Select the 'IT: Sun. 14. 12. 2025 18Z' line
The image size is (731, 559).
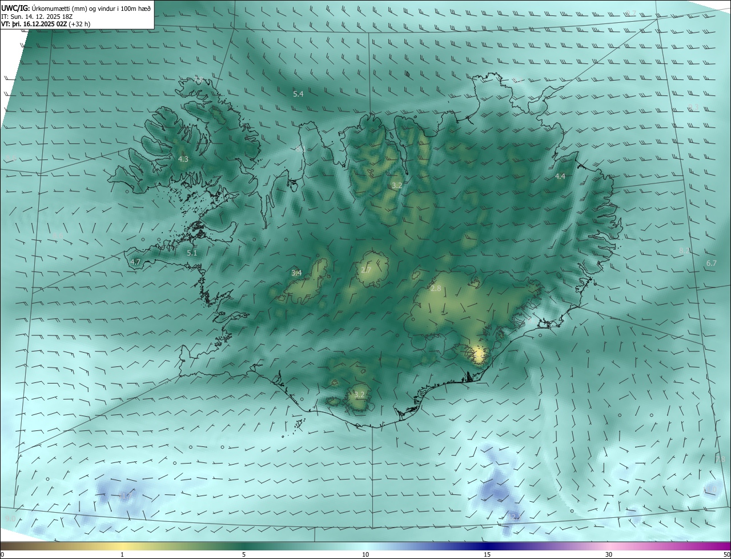tap(36, 16)
